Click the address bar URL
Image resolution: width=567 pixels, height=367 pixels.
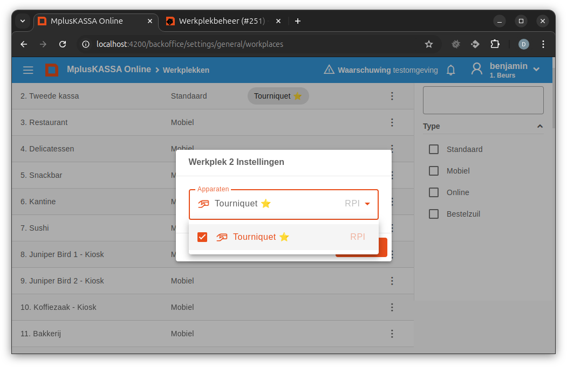(190, 44)
